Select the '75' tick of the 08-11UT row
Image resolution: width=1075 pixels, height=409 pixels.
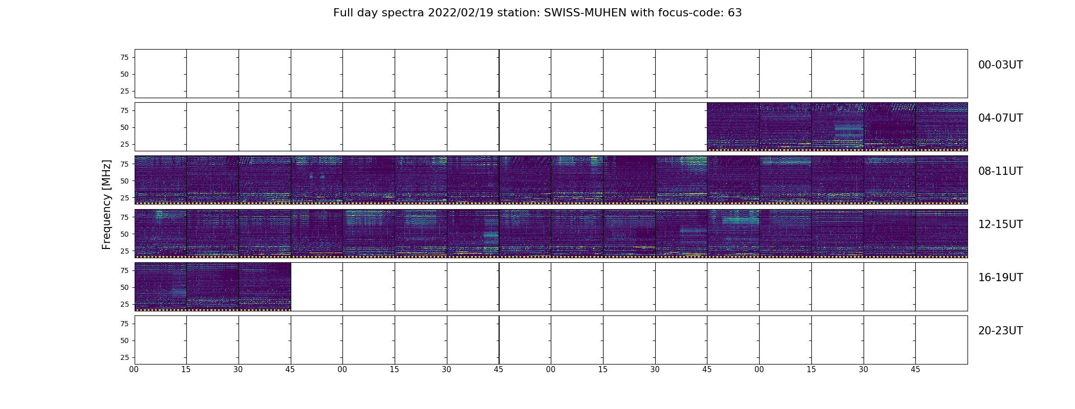tap(124, 164)
